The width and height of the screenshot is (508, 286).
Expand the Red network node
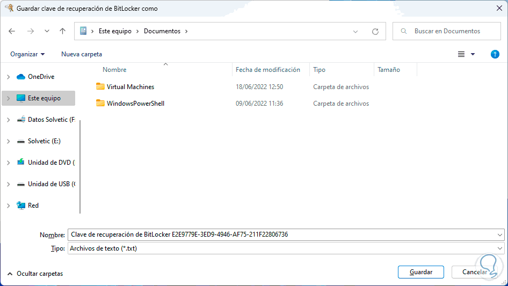pyautogui.click(x=9, y=206)
